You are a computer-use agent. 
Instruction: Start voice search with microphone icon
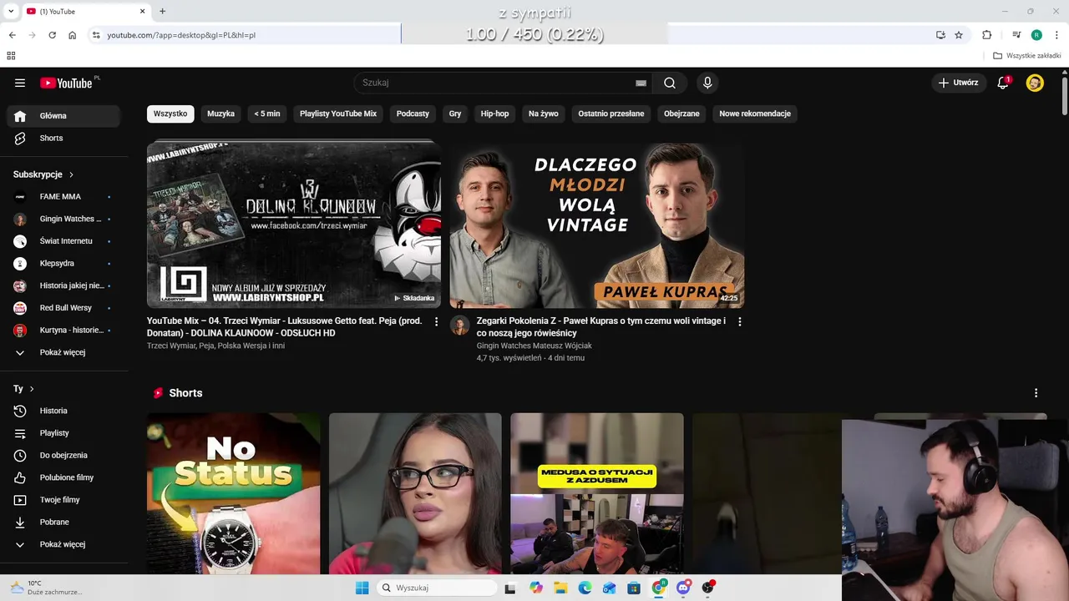click(x=707, y=83)
